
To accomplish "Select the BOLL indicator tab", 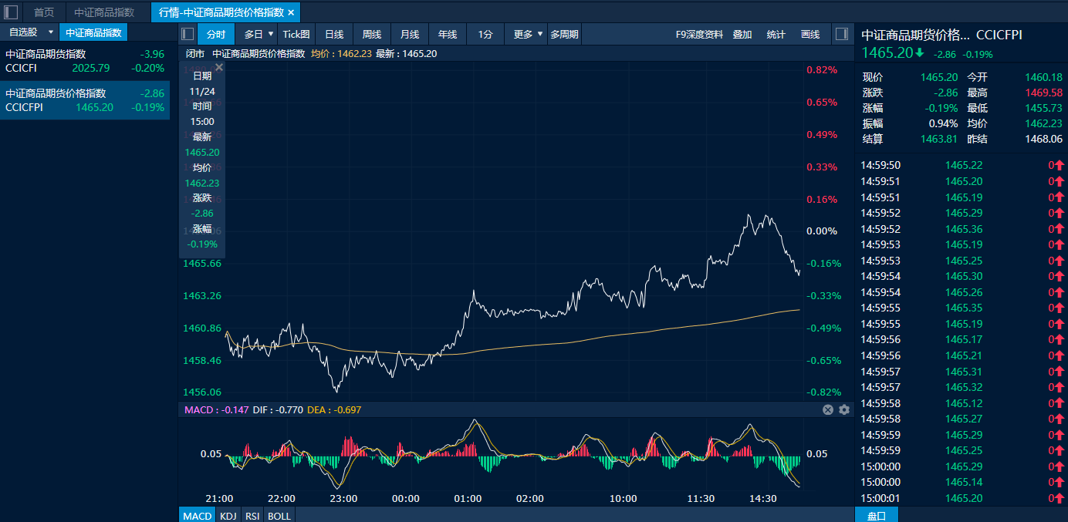I will [x=279, y=516].
